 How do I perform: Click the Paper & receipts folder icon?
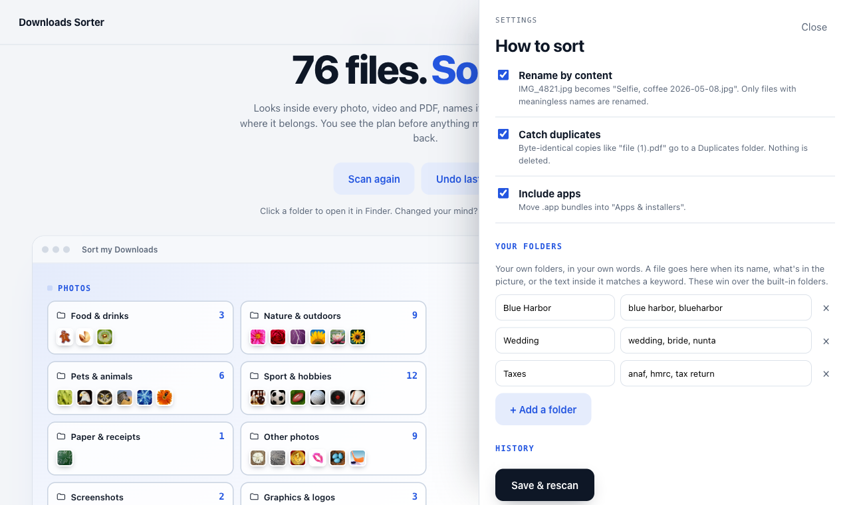(61, 437)
